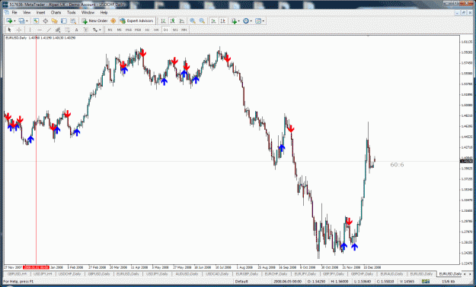Open the Templates icon
476x287 pixels.
coord(258,21)
